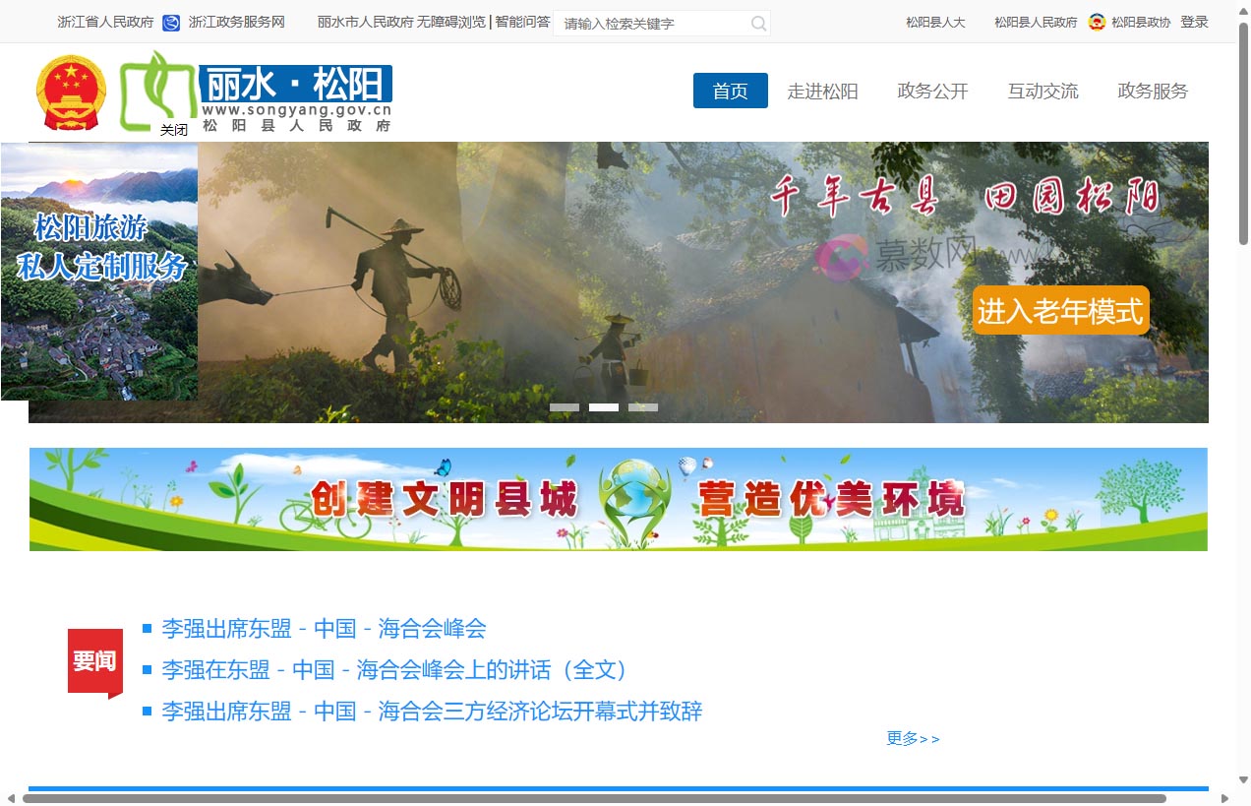This screenshot has width=1251, height=806.
Task: Click the search magnifier icon
Action: (x=757, y=22)
